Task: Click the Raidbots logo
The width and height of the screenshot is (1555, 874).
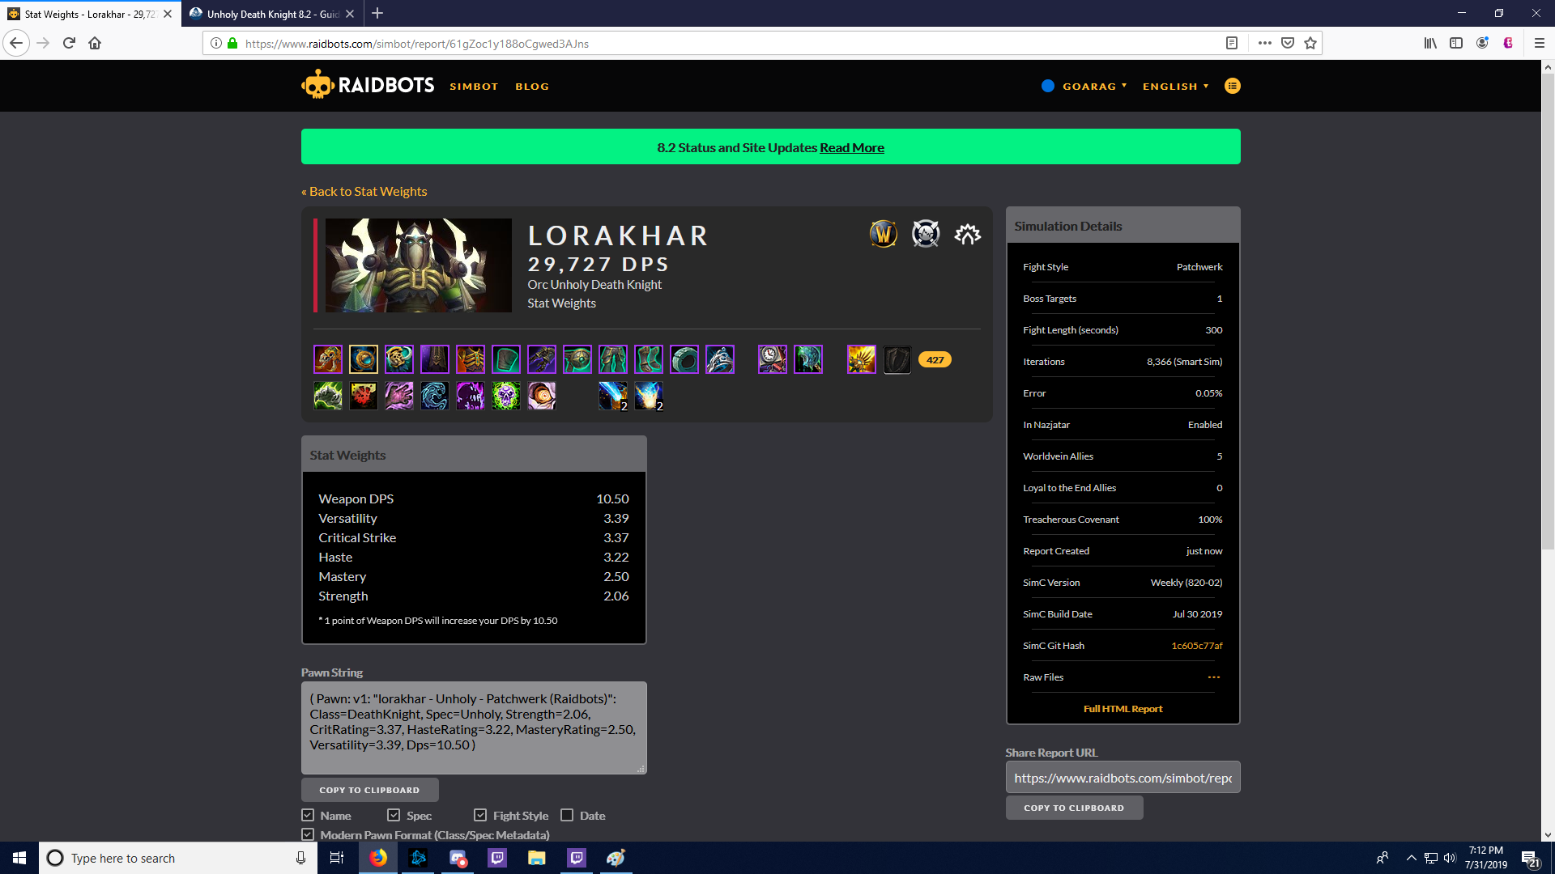Action: tap(368, 85)
